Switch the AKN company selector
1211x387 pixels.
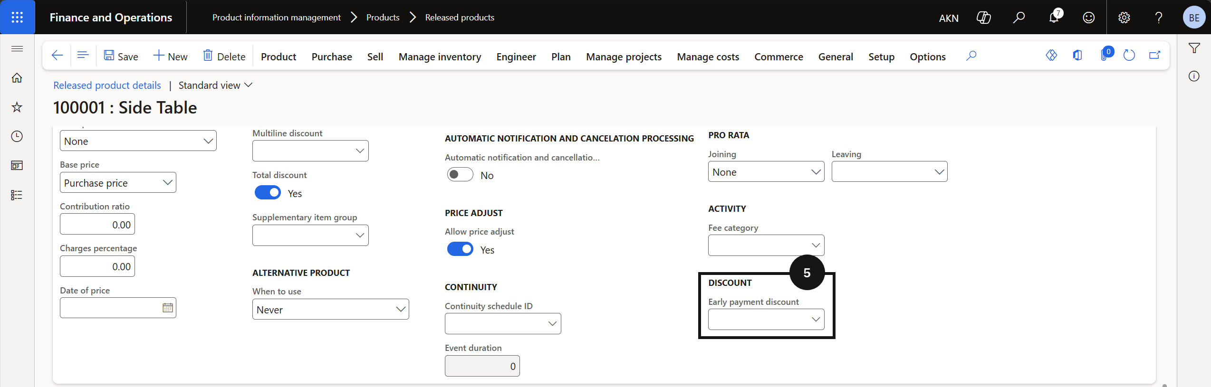click(949, 18)
